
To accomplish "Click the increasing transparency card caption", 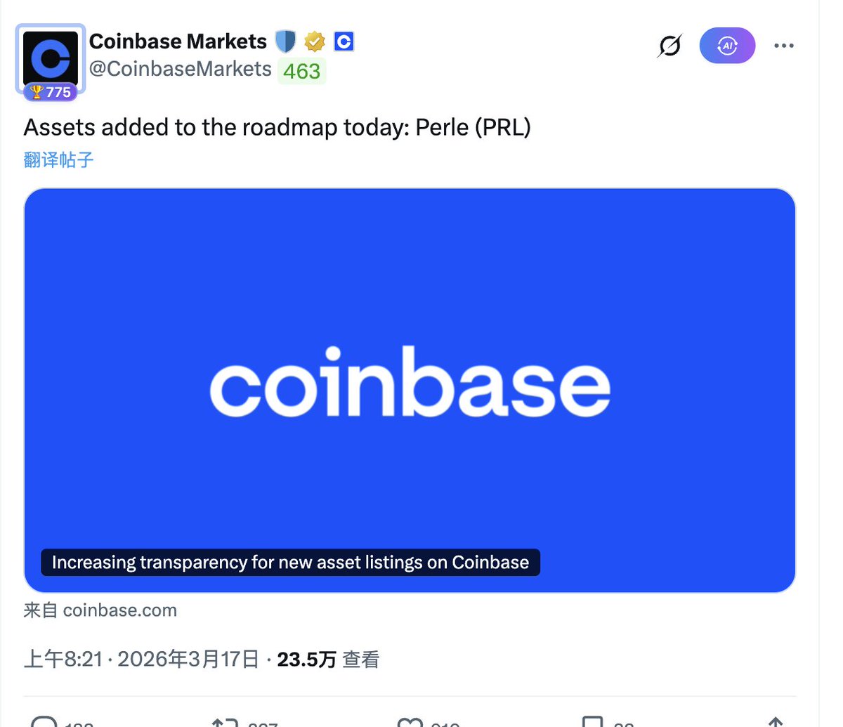I will pyautogui.click(x=290, y=563).
